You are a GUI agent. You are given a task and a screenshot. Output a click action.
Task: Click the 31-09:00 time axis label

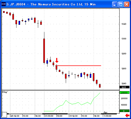click(x=49, y=116)
